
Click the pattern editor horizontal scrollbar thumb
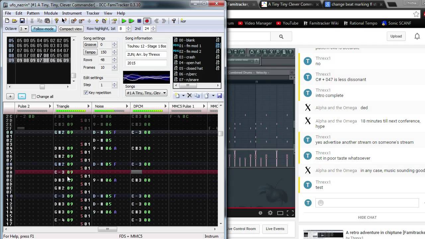(107, 229)
